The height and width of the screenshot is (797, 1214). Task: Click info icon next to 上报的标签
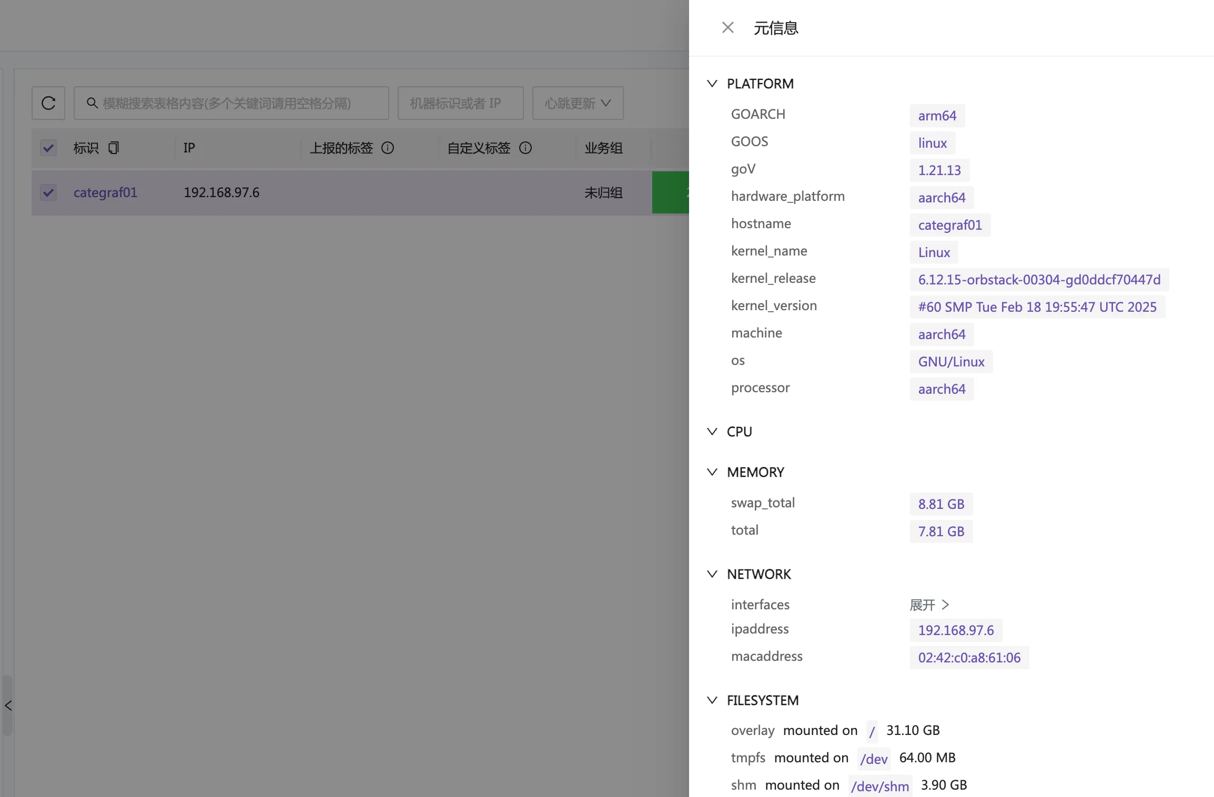[x=388, y=148]
